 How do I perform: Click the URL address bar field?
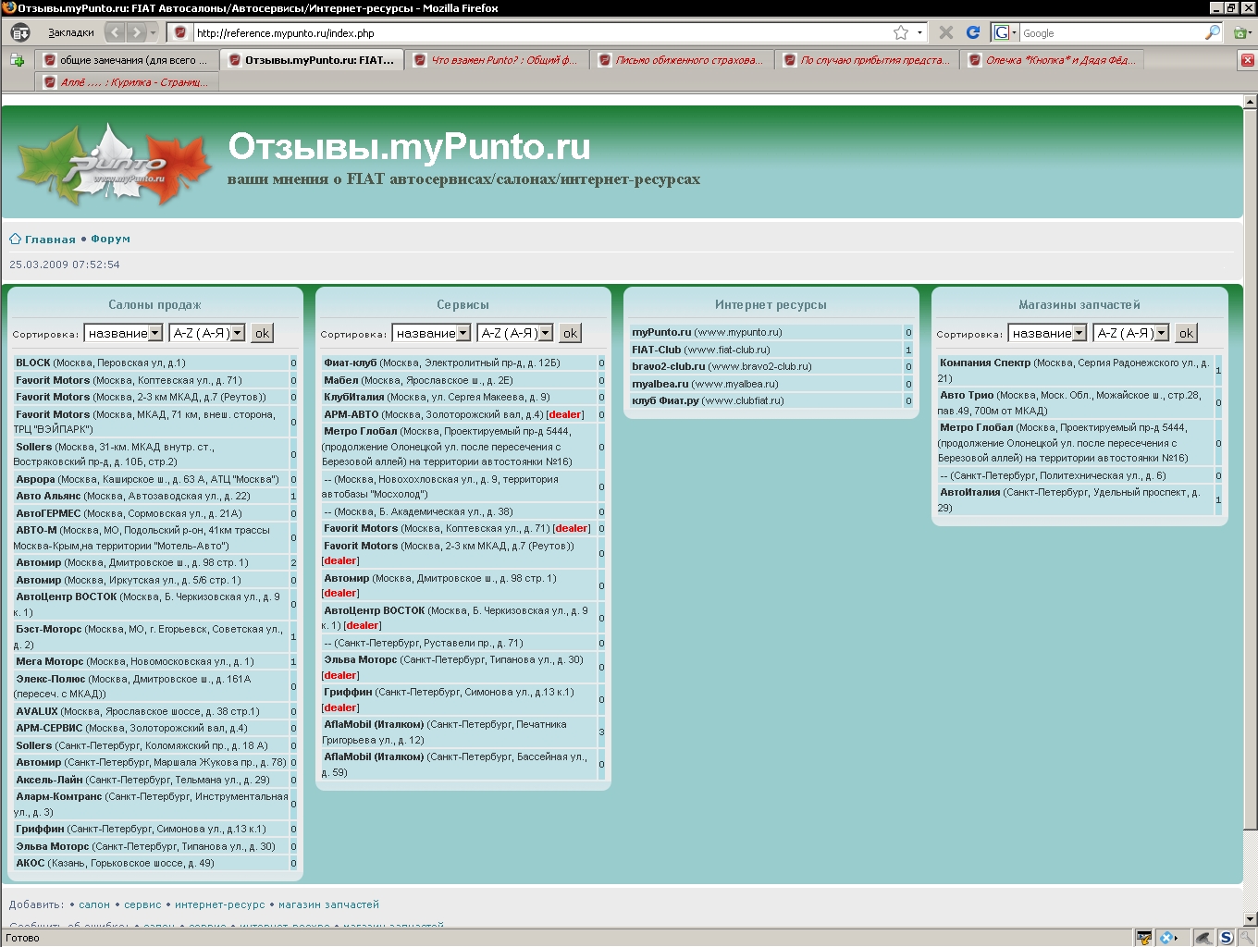[x=536, y=32]
